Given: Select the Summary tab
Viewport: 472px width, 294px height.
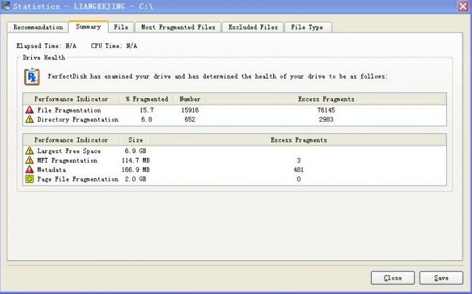Looking at the screenshot, I should pos(88,26).
